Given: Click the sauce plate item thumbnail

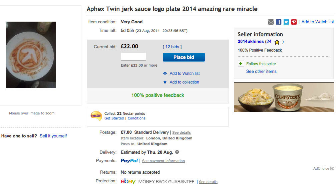Looking at the screenshot, I should click(31, 55).
